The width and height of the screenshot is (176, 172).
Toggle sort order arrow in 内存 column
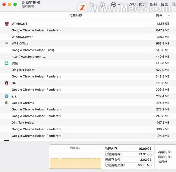(x=169, y=15)
